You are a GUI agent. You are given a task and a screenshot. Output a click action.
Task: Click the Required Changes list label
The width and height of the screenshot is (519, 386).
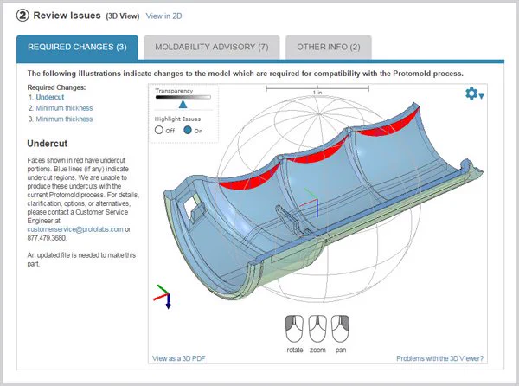point(56,87)
